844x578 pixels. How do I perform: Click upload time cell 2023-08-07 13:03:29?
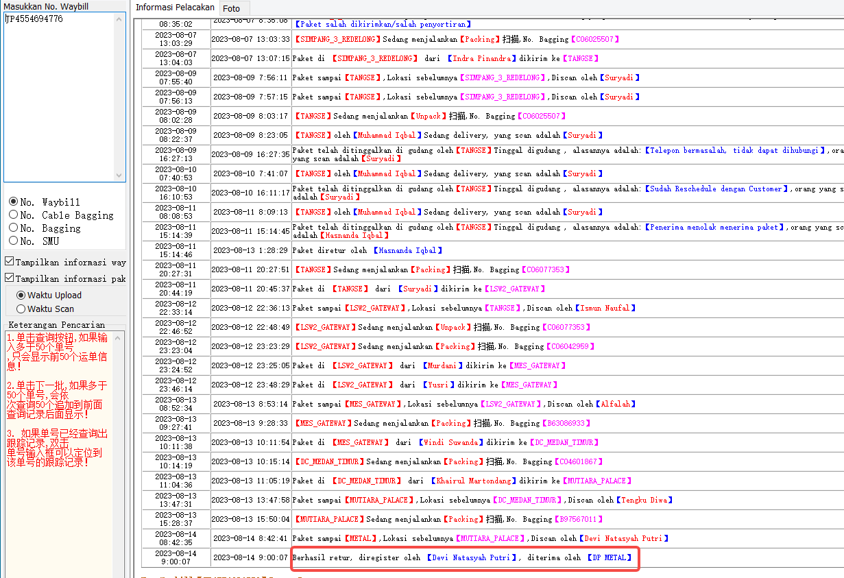tap(176, 39)
